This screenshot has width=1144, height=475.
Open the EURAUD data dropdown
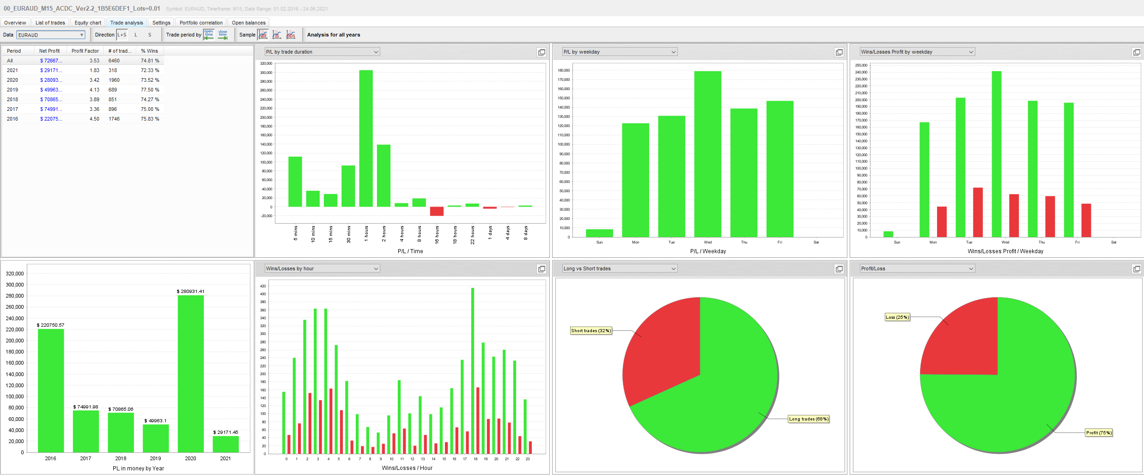[51, 35]
